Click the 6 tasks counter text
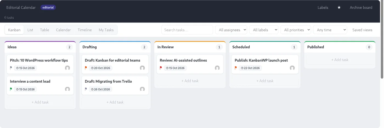Screen dimensions: 384x128 pyautogui.click(x=9, y=18)
